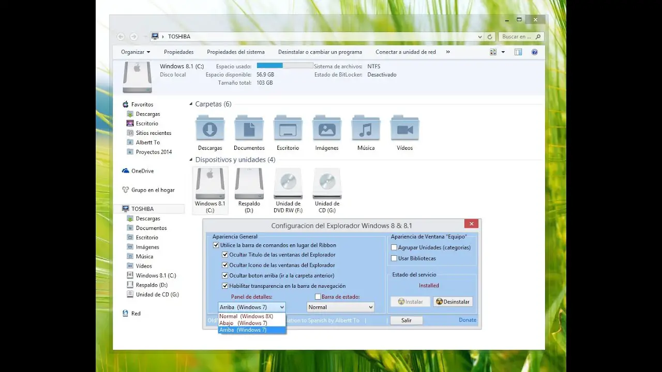Choose 'Normal (Windows 8X)' from list
This screenshot has height=372, width=662.
coord(252,316)
